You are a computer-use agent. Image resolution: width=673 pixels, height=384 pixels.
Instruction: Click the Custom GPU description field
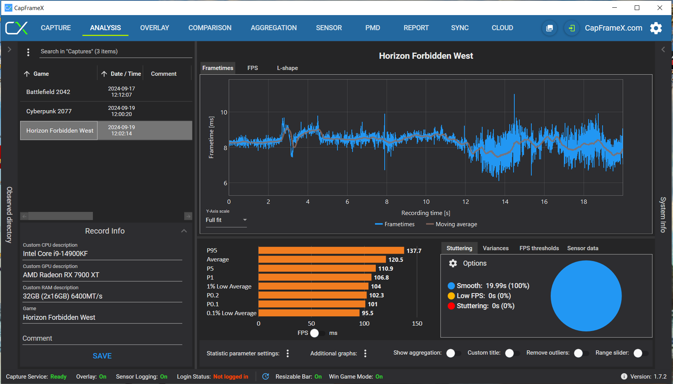tap(103, 275)
